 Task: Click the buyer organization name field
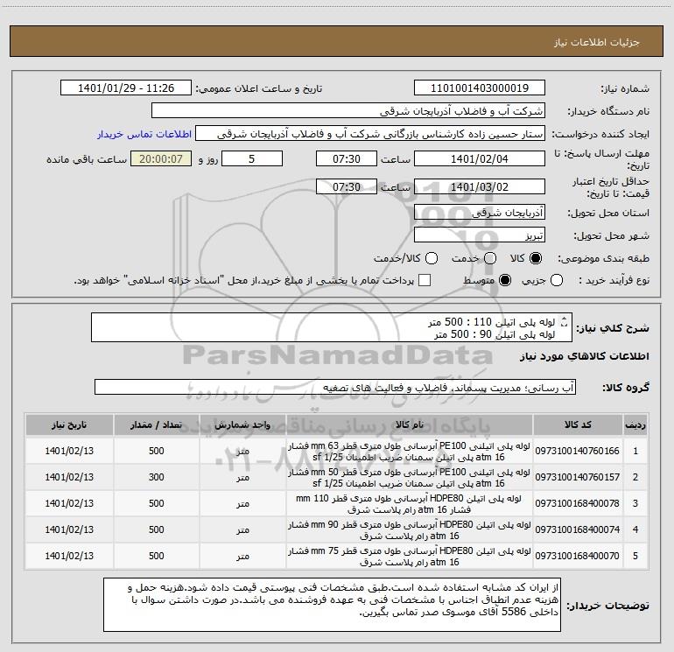348,111
